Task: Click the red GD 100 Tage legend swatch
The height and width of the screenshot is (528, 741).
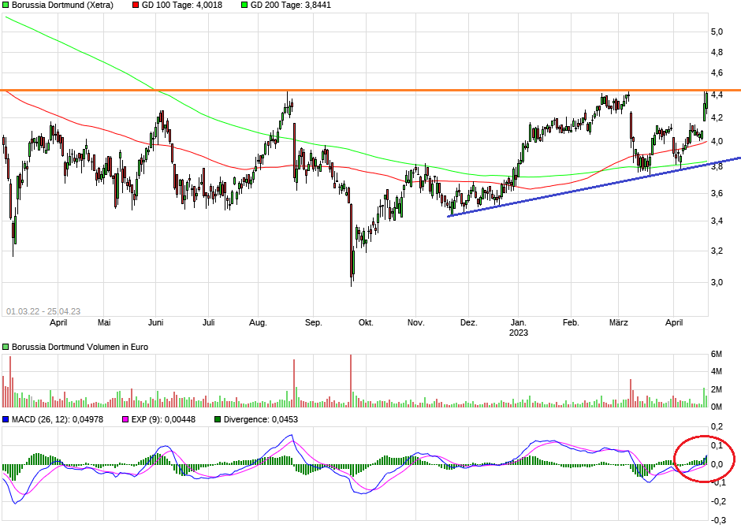Action: tap(136, 6)
